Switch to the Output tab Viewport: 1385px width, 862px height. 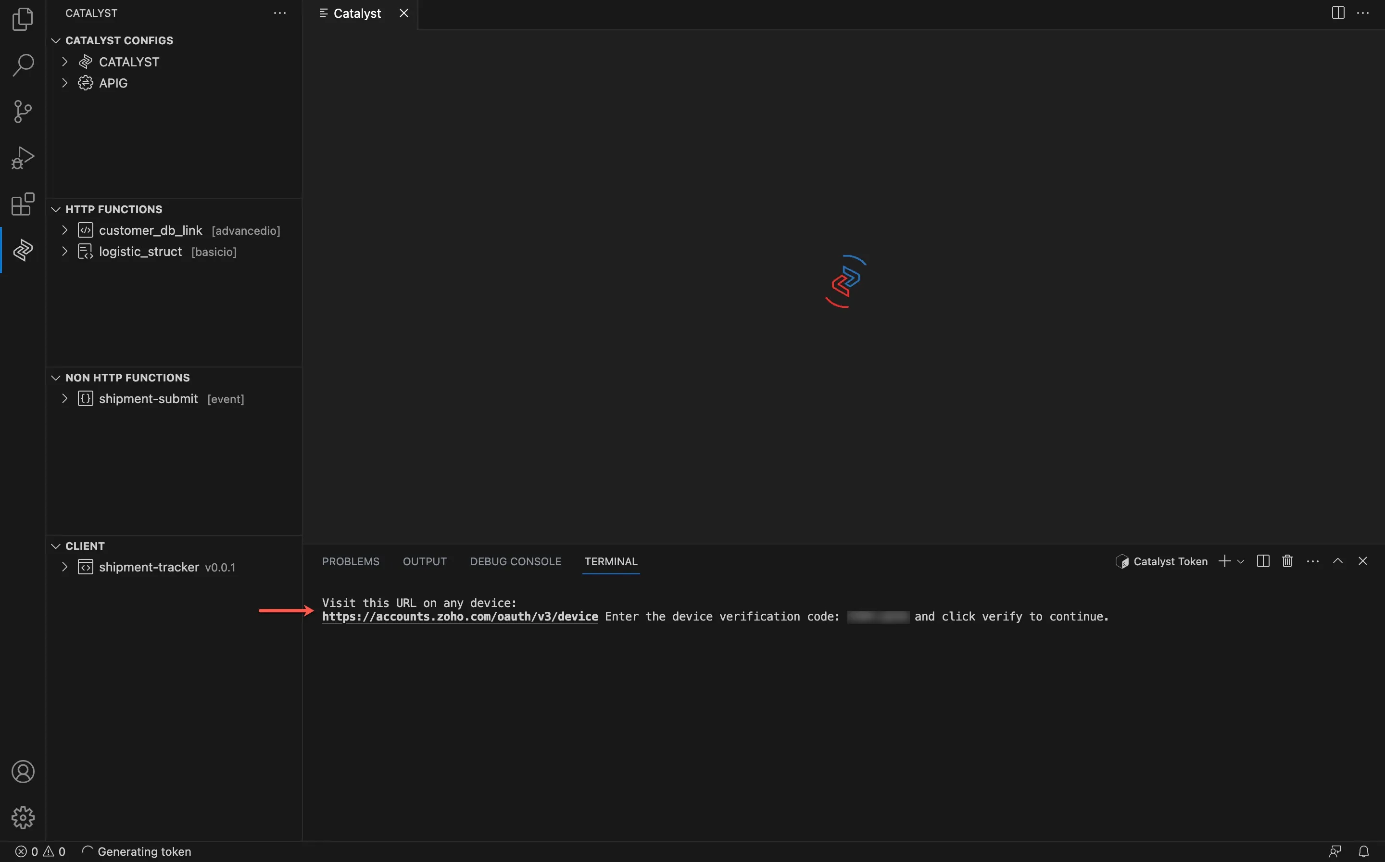pos(425,561)
